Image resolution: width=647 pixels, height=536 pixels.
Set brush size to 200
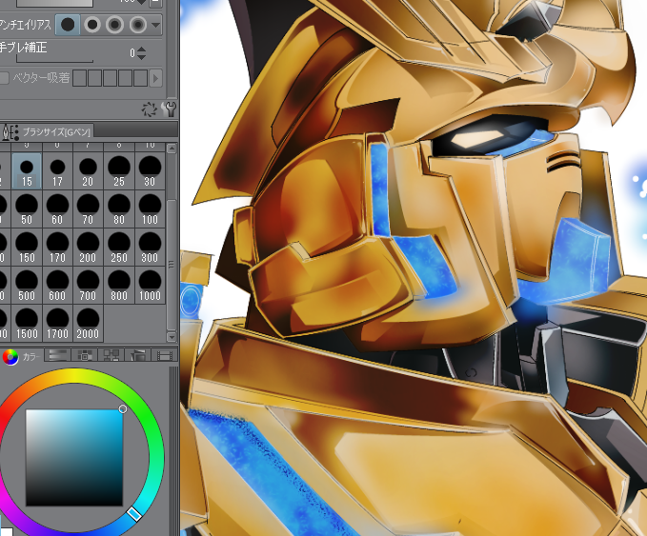(x=88, y=247)
